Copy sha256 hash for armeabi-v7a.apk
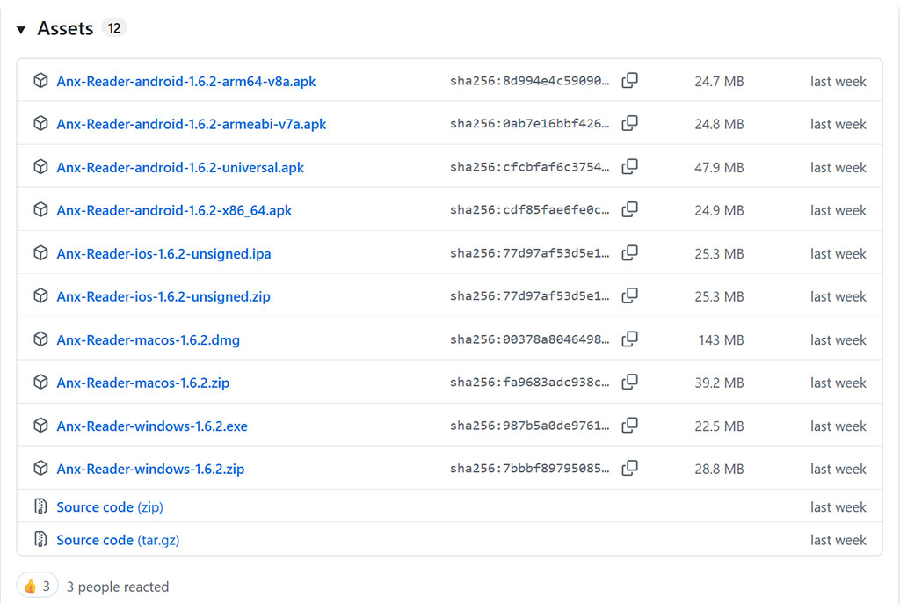 [629, 123]
